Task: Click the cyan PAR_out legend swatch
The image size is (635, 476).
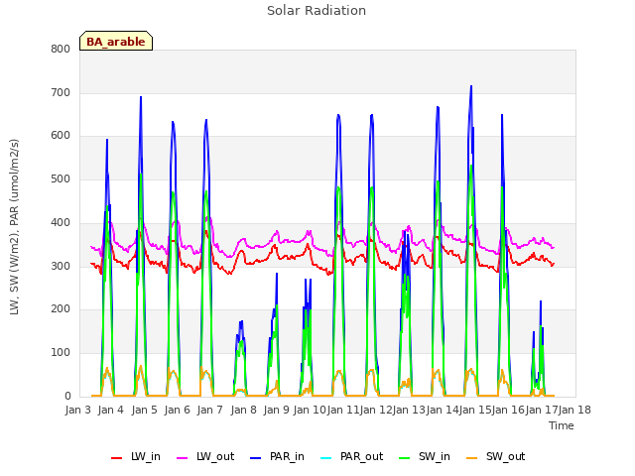Action: click(326, 458)
